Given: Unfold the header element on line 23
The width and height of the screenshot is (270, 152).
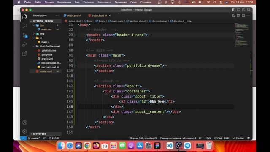Looking at the screenshot, I should point(76,35).
